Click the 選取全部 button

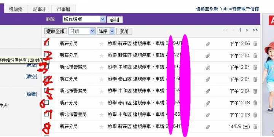[x=56, y=31]
